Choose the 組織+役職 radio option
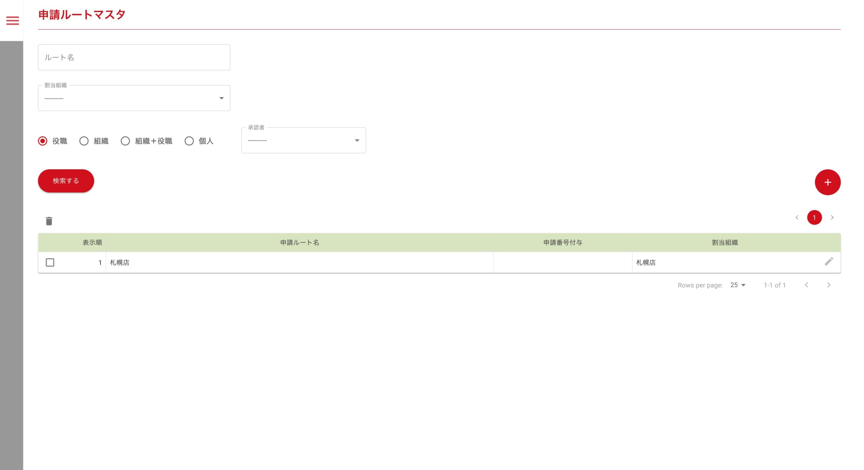864x470 pixels. [125, 141]
